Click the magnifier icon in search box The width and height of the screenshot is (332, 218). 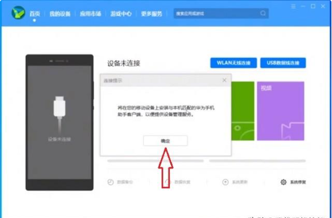point(263,13)
